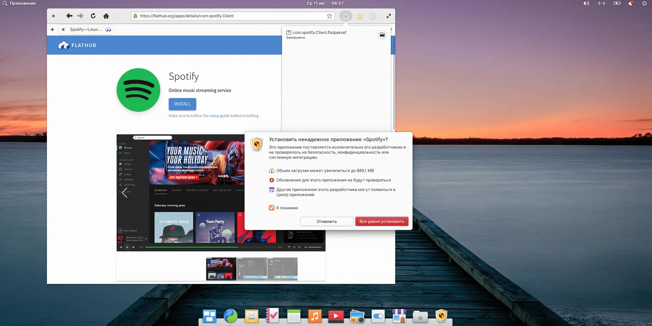The width and height of the screenshot is (652, 326).
Task: Open the Mail app in dock
Action: [x=252, y=316]
